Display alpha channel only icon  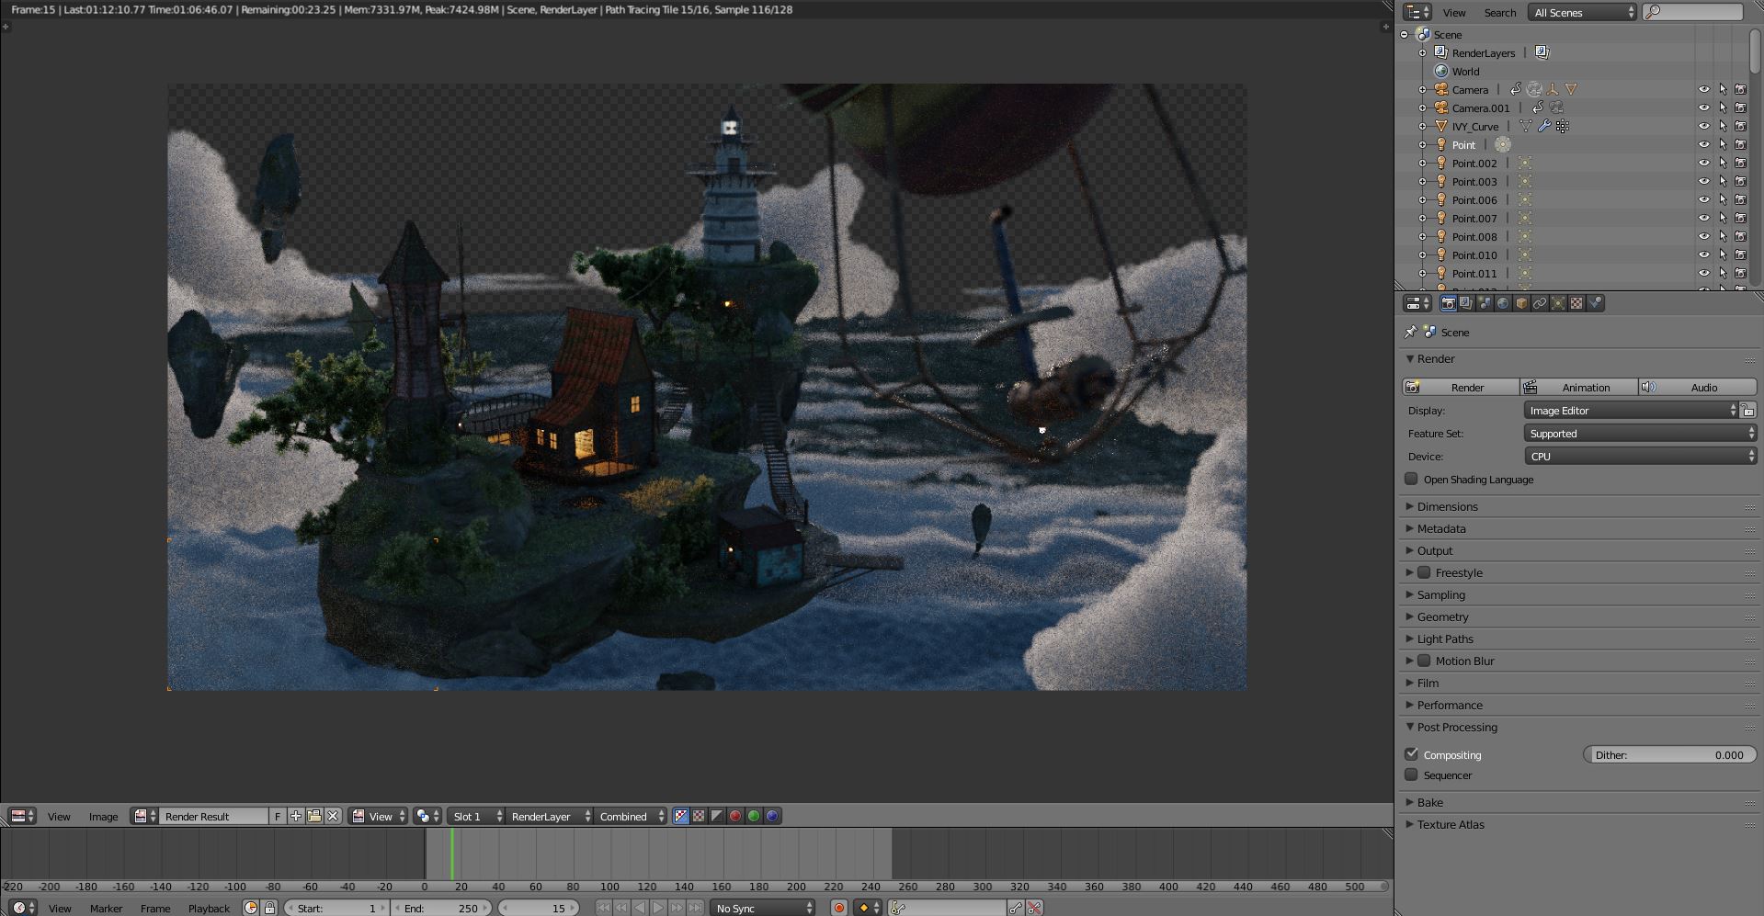click(x=718, y=816)
